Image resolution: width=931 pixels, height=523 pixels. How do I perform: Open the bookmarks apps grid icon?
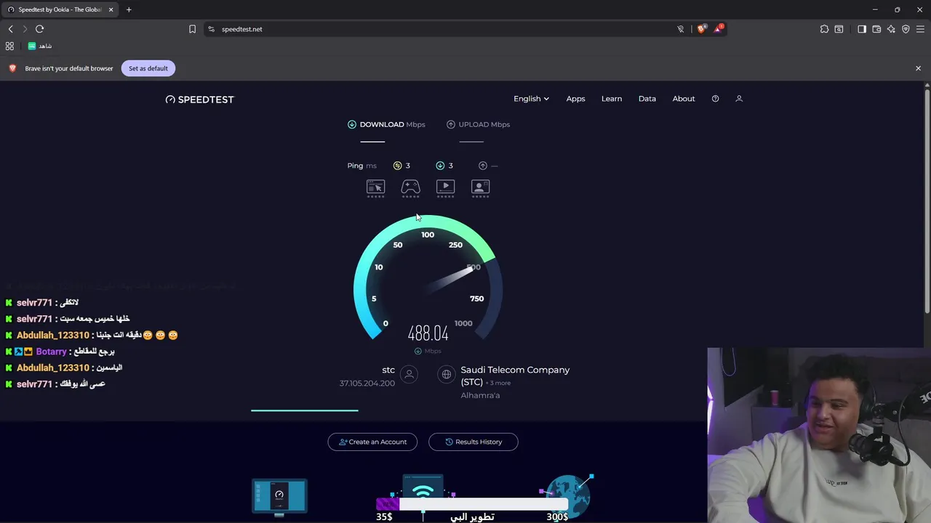click(x=9, y=46)
